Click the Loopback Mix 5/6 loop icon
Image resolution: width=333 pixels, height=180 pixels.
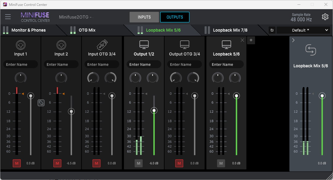click(310, 50)
